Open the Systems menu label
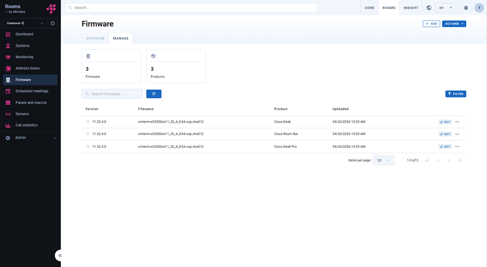This screenshot has width=487, height=267. coord(22,46)
